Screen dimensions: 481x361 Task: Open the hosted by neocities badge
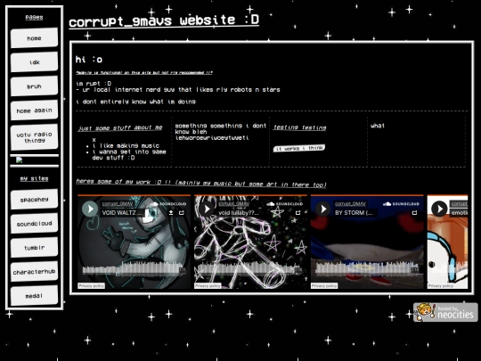coord(445,312)
